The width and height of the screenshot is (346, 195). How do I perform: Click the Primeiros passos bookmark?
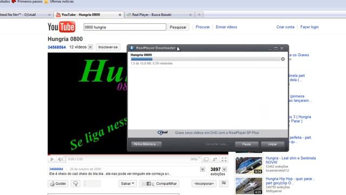(28, 2)
